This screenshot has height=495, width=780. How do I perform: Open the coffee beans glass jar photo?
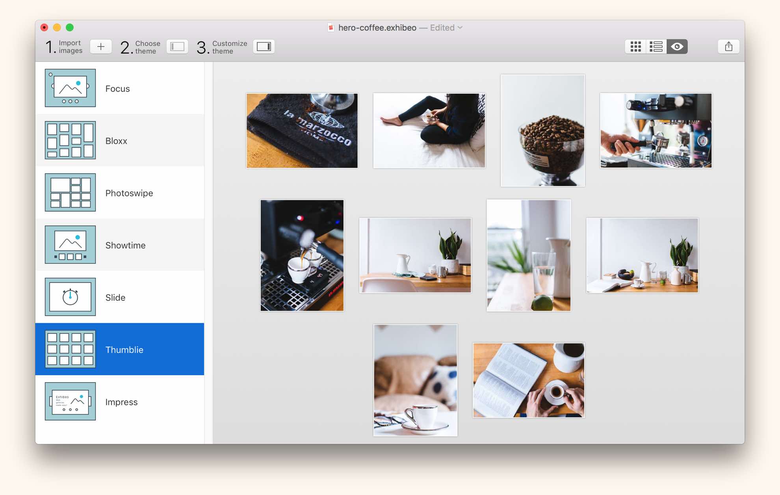tap(542, 130)
